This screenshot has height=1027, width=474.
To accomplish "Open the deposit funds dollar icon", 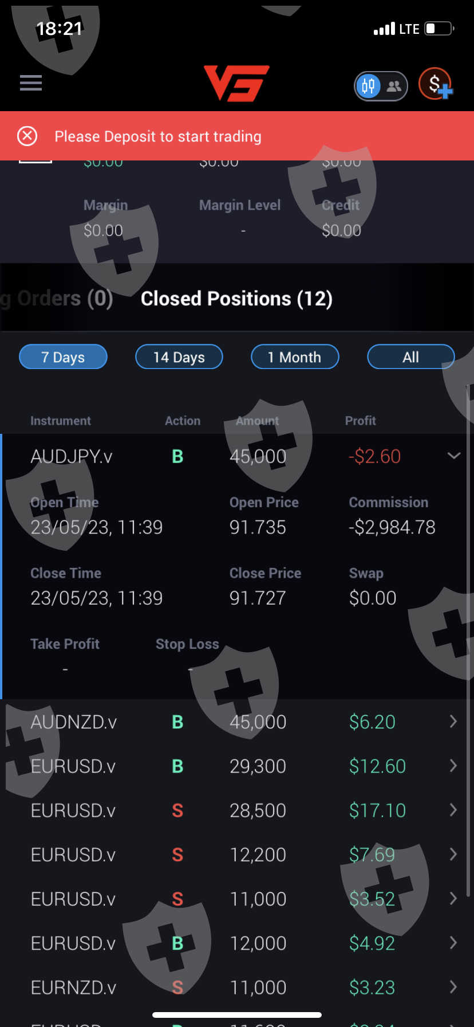I will (436, 84).
